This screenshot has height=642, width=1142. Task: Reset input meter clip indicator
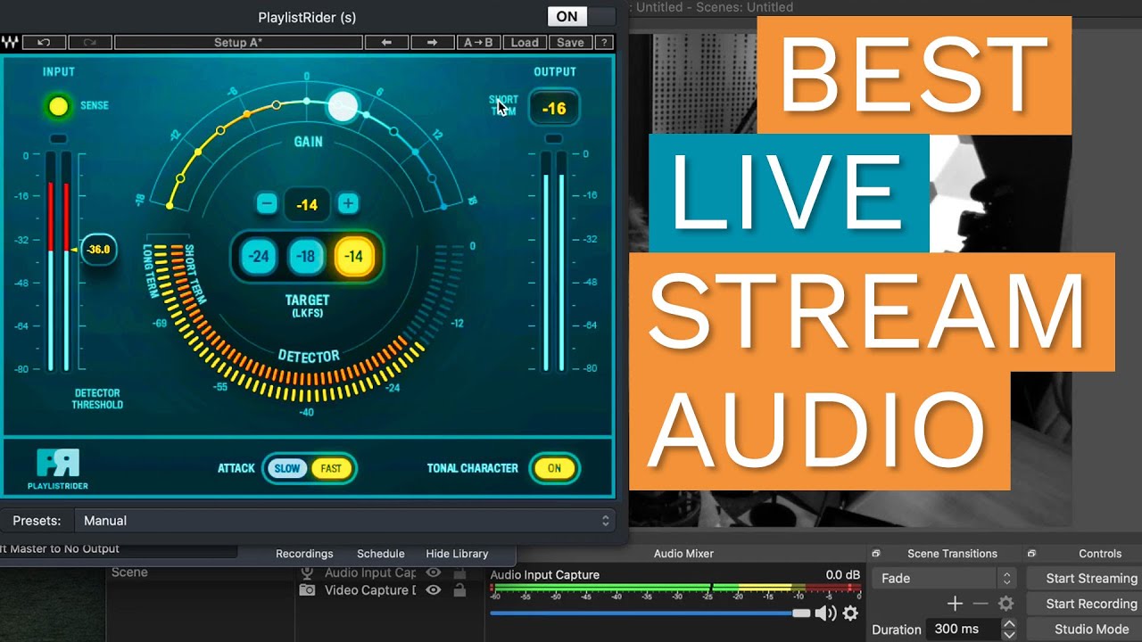(x=58, y=138)
